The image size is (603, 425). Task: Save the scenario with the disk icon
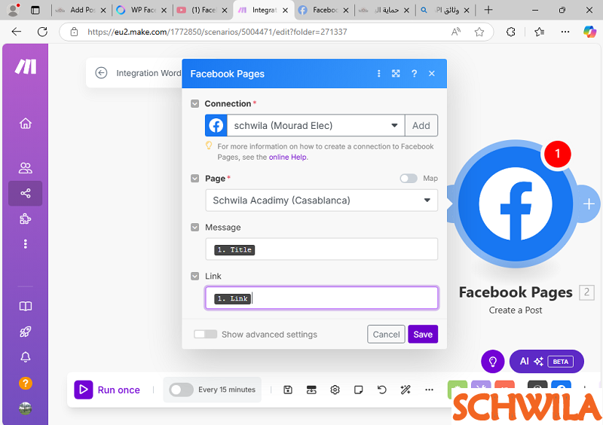288,390
